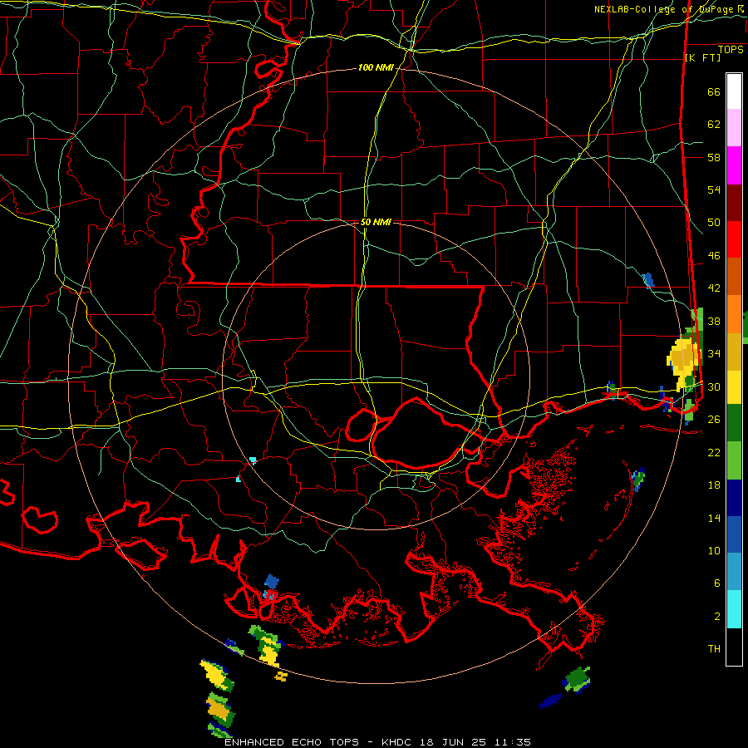Click the light green legend swatch
Viewport: 748px width, 748px height.
point(734,460)
